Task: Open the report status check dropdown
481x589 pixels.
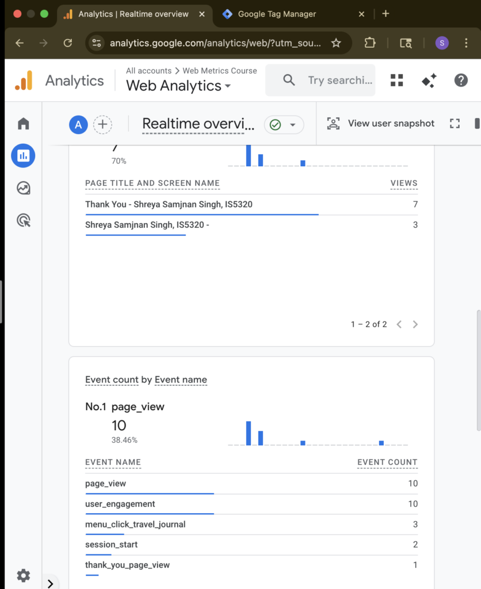Action: point(284,125)
